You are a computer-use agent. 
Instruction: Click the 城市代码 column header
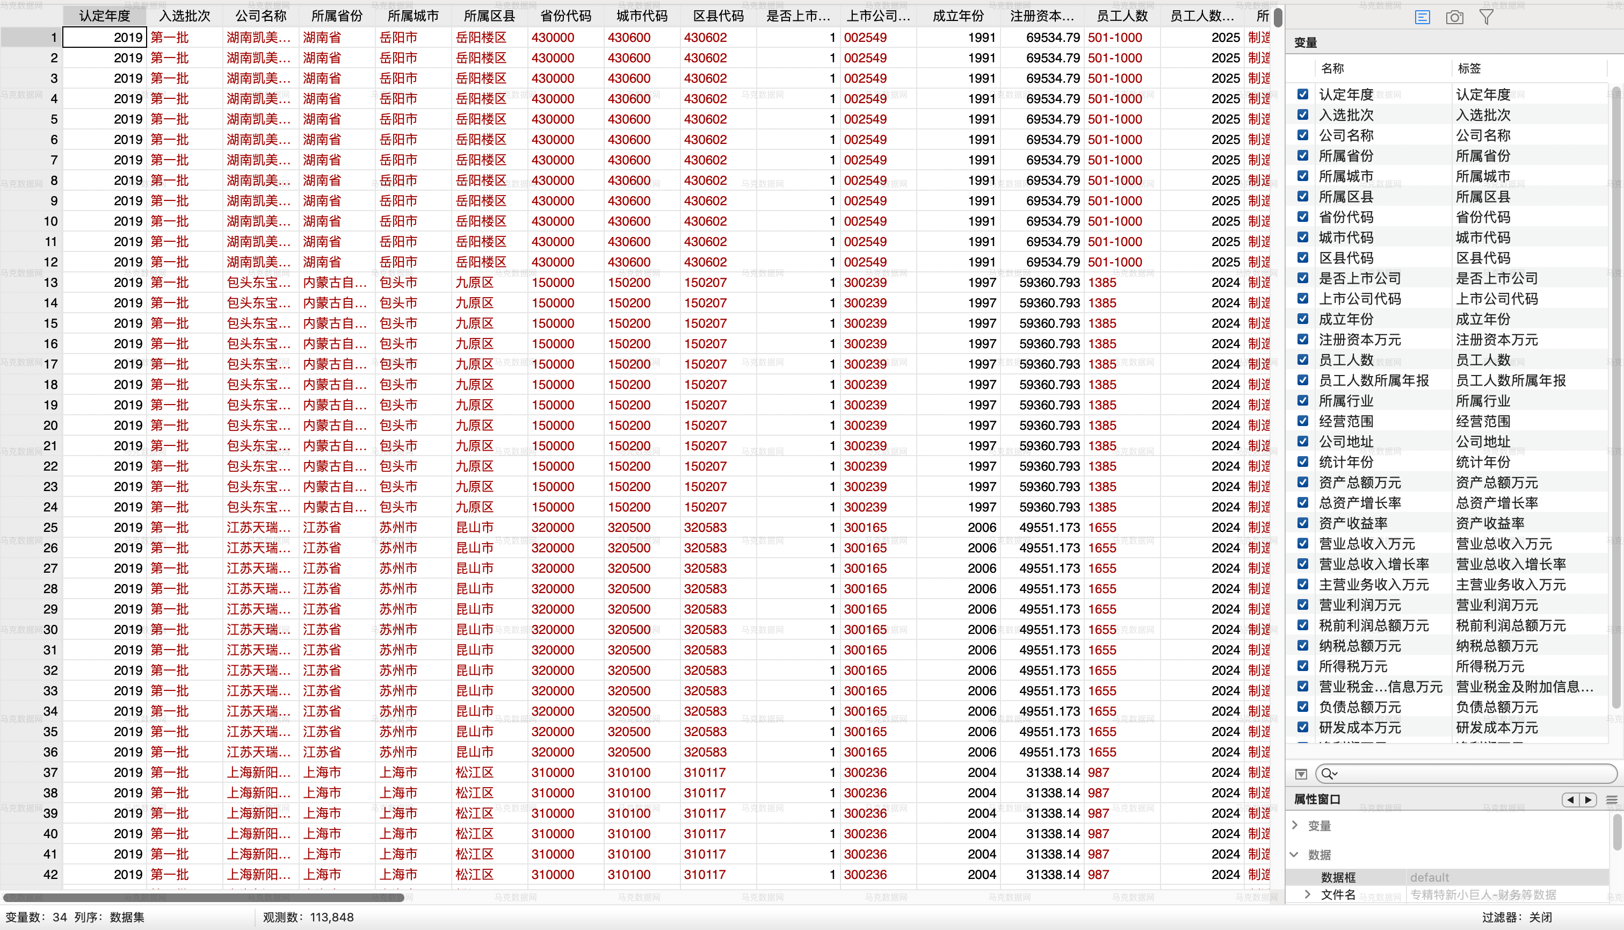(642, 16)
